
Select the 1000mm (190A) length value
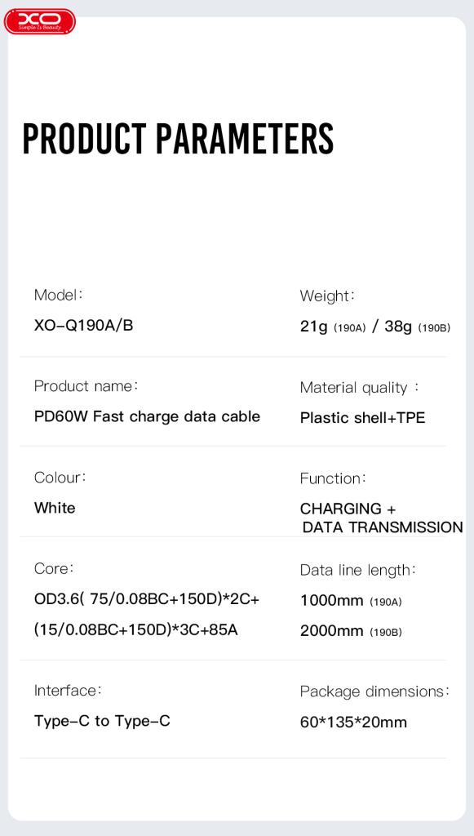coord(351,601)
